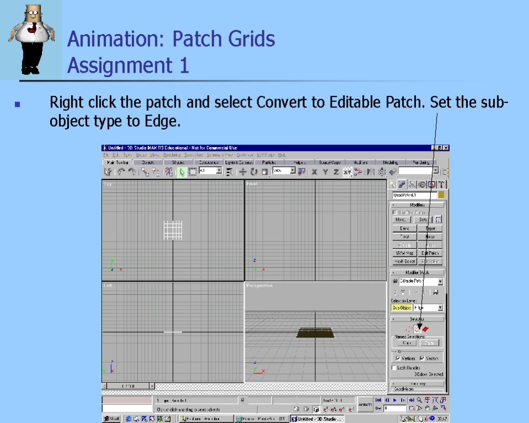
Task: Activate the Select and Rotate tool
Action: tap(253, 172)
